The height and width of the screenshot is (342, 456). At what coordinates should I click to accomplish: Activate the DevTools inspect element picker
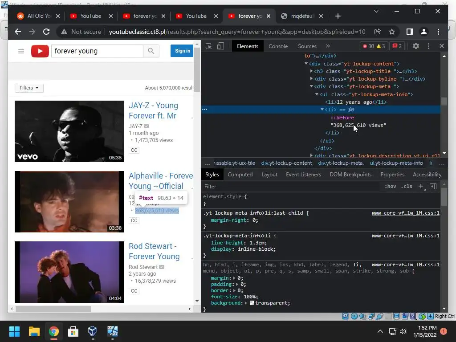pyautogui.click(x=208, y=46)
